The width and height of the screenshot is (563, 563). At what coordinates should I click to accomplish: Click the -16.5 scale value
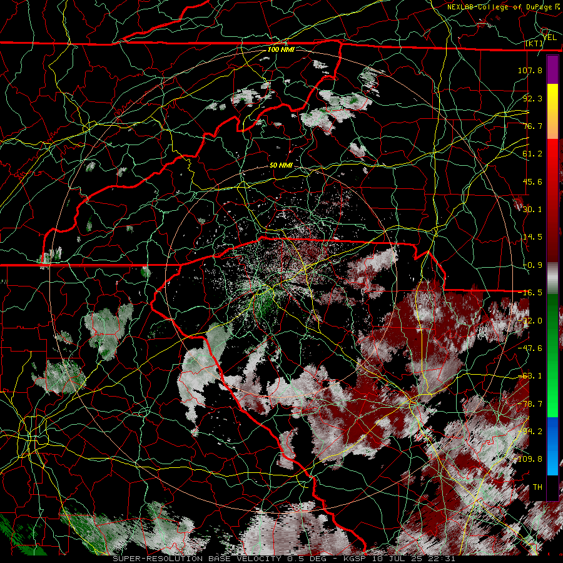click(x=530, y=293)
